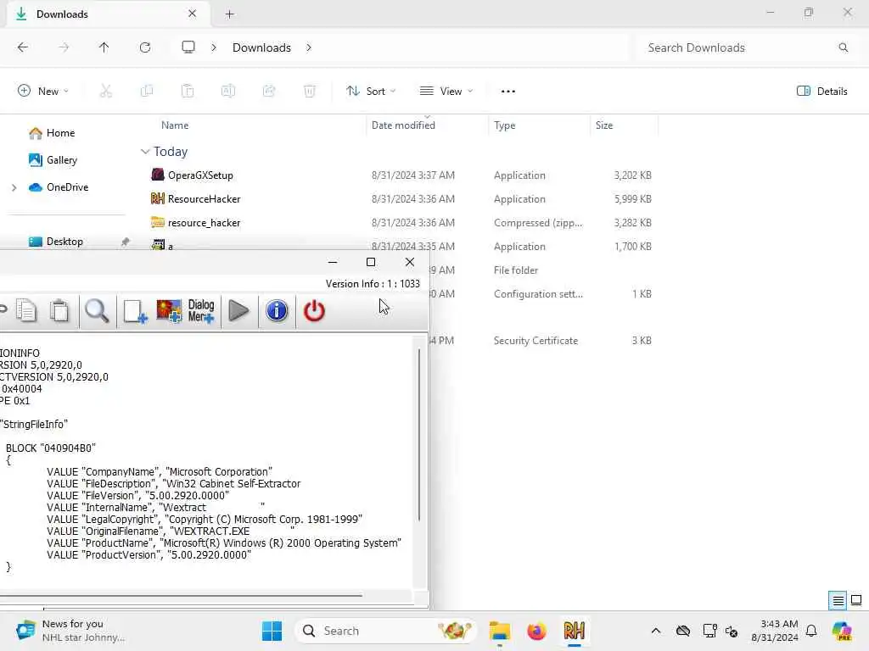869x651 pixels.
Task: Click the vertical scrollbar in Resource Hacker editor
Action: (x=419, y=435)
